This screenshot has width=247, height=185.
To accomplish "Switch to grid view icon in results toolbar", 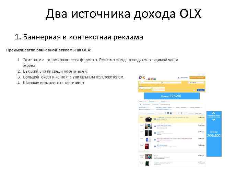I will tap(168, 113).
